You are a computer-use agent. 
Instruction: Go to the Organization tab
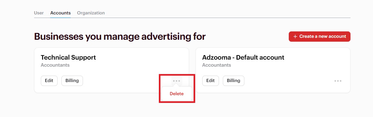tap(91, 13)
